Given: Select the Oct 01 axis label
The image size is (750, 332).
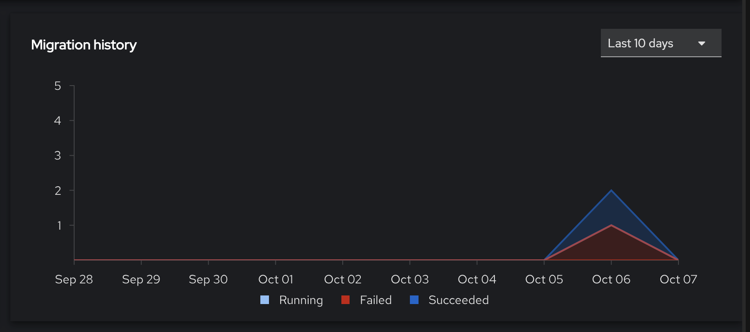Looking at the screenshot, I should [275, 280].
